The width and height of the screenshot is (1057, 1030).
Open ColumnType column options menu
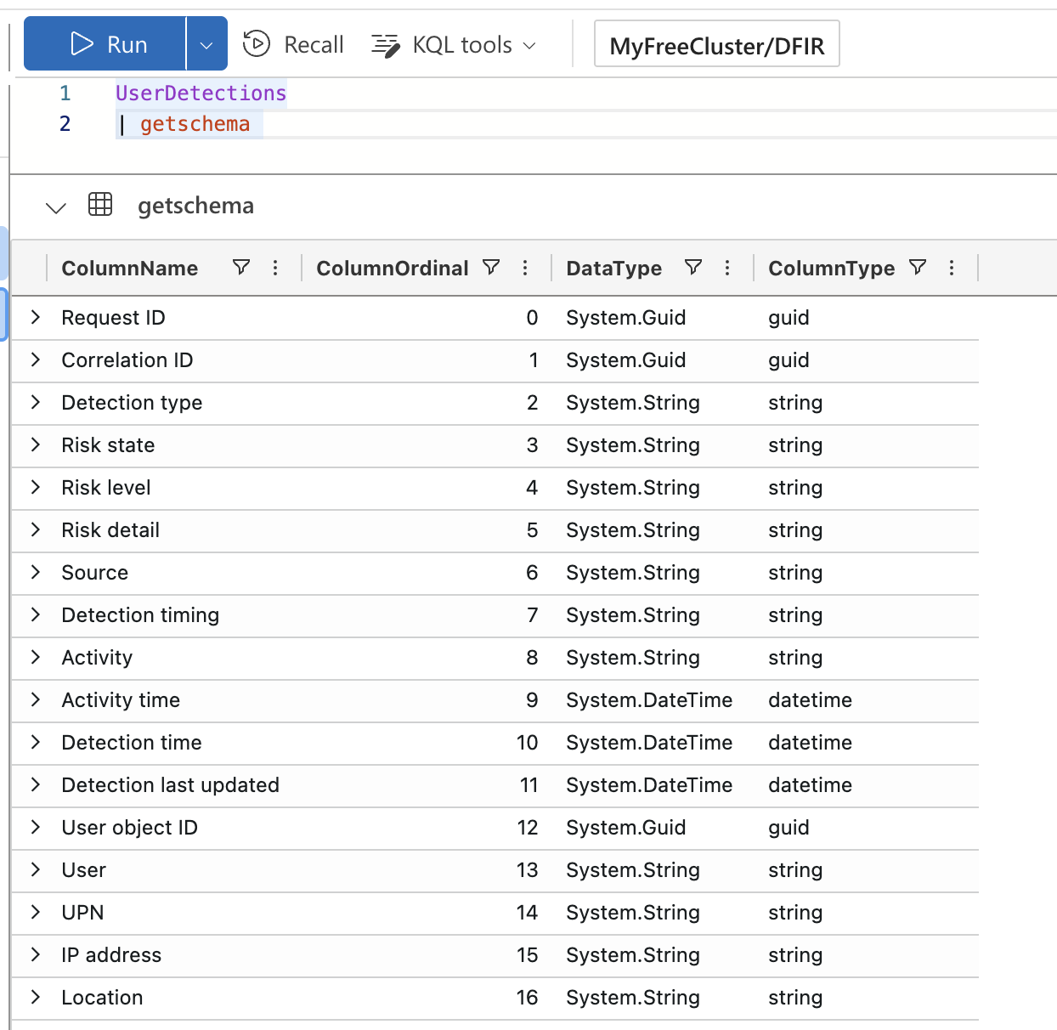click(952, 268)
